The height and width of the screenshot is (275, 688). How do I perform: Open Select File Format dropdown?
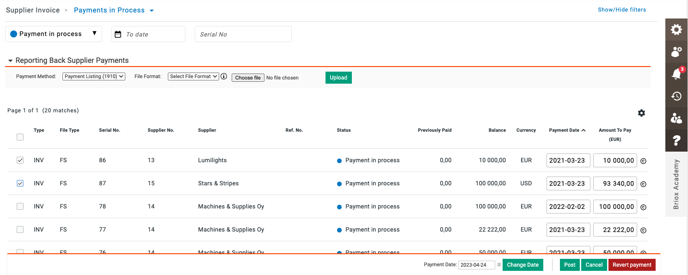coord(193,77)
